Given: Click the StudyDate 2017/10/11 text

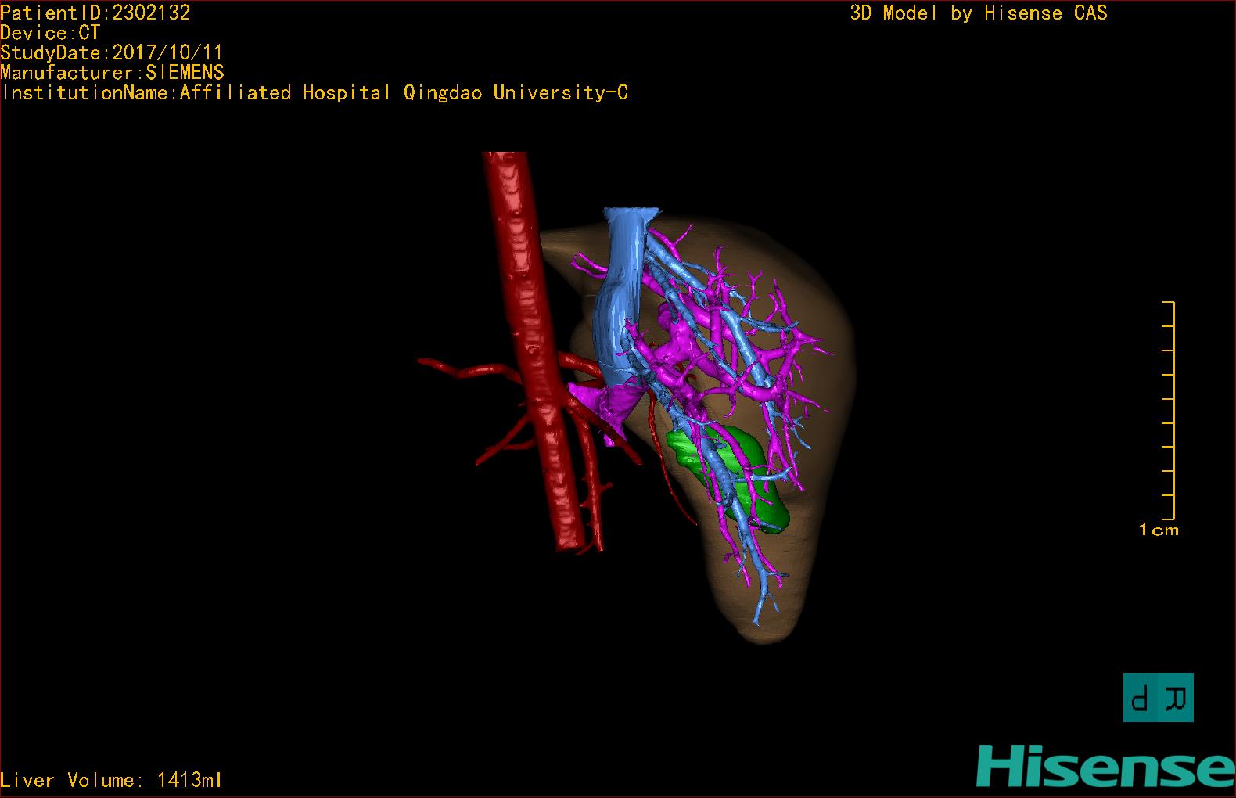Looking at the screenshot, I should click(112, 53).
